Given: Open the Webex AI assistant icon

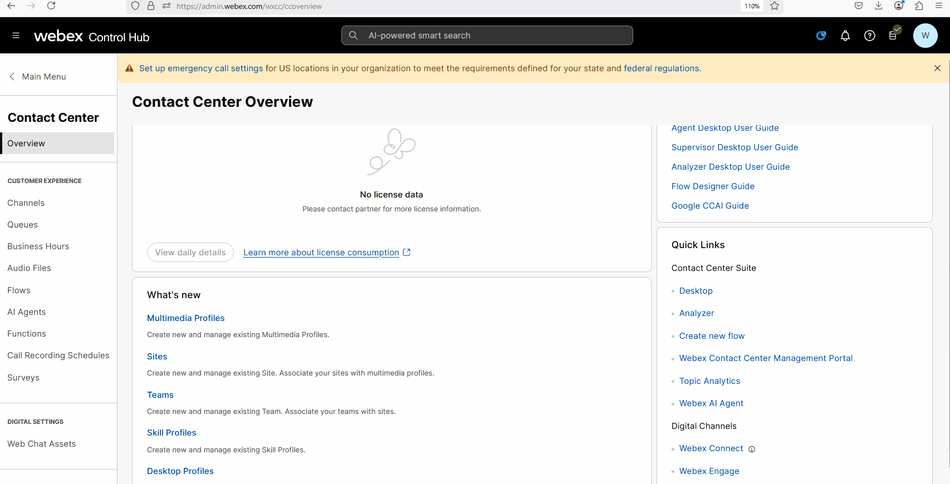Looking at the screenshot, I should (x=821, y=36).
